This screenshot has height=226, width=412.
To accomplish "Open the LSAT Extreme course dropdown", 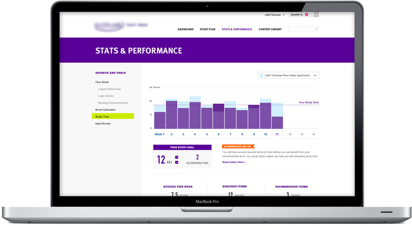I will click(274, 15).
